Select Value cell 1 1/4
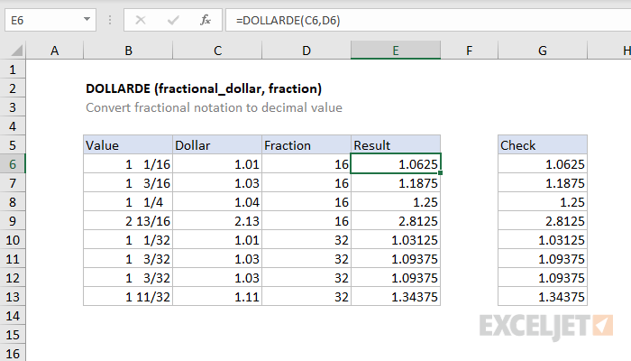Viewport: 631px width, 361px height. [x=128, y=202]
